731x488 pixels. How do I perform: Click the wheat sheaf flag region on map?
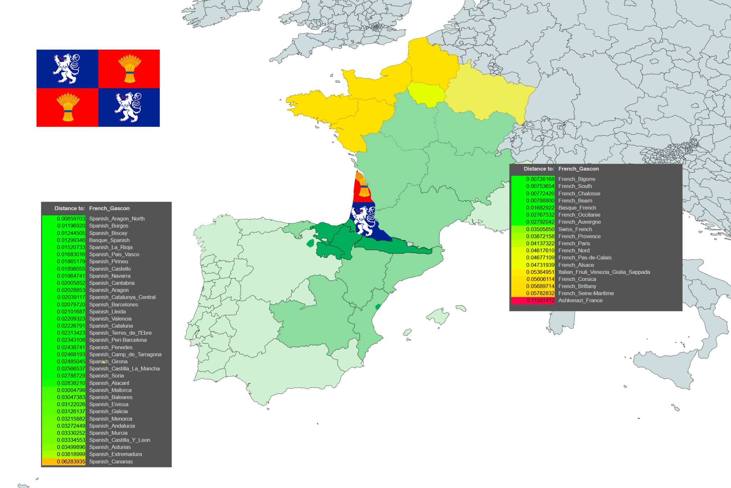[x=363, y=187]
